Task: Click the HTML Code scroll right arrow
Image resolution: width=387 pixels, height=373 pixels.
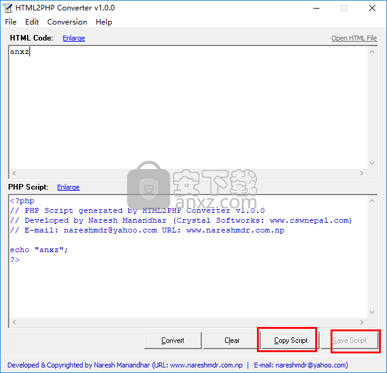Action: [x=362, y=173]
